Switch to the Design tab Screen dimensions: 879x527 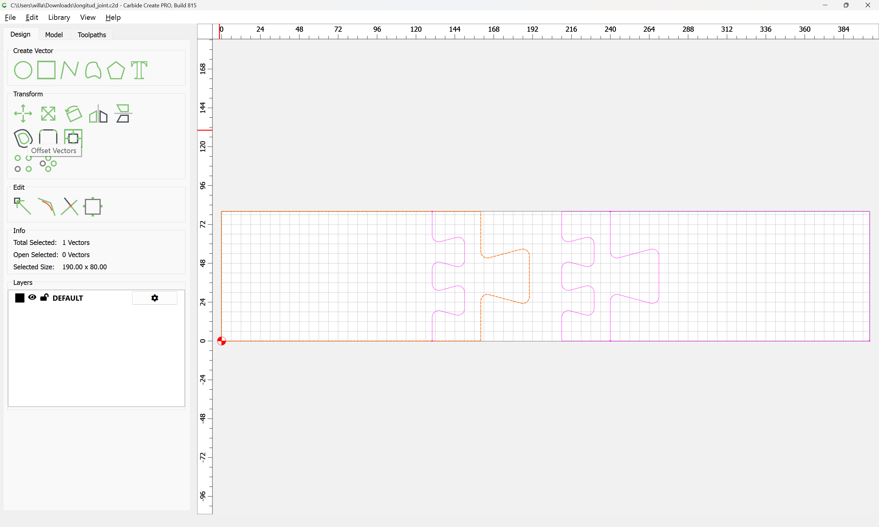(x=20, y=34)
